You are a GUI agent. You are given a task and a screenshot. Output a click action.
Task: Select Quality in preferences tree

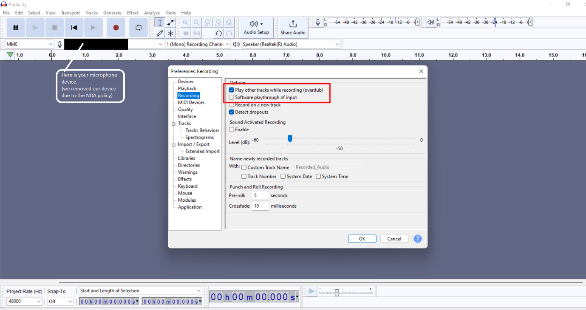tap(185, 110)
